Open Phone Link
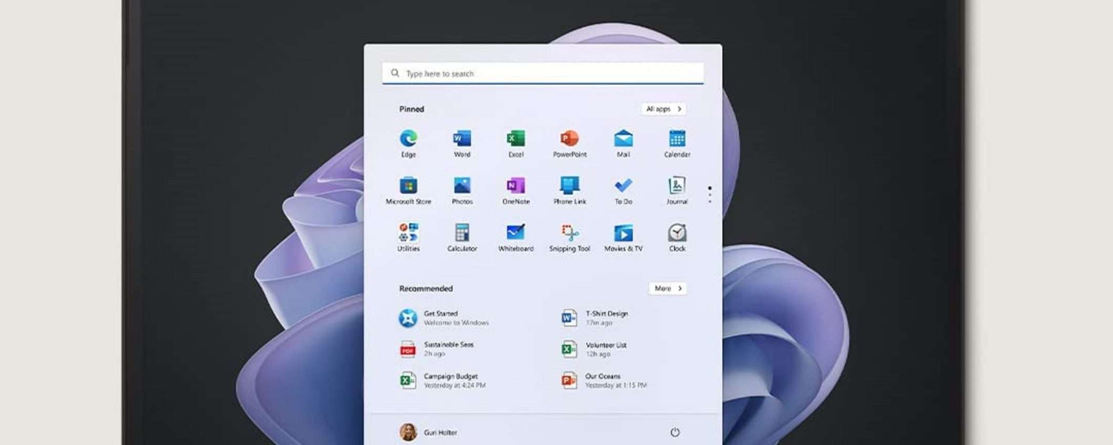This screenshot has width=1113, height=445. tap(570, 190)
